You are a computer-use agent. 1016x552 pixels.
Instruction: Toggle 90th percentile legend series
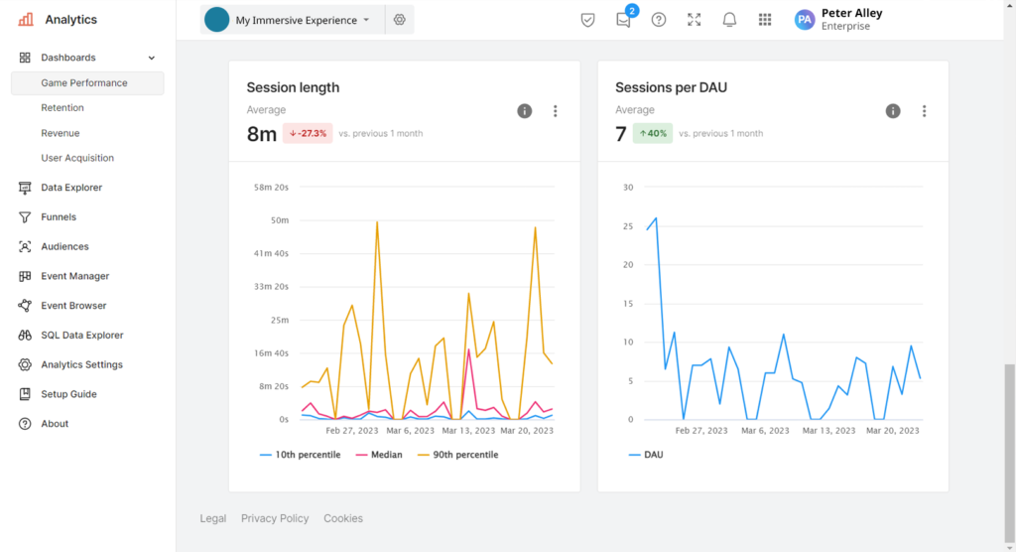(458, 455)
